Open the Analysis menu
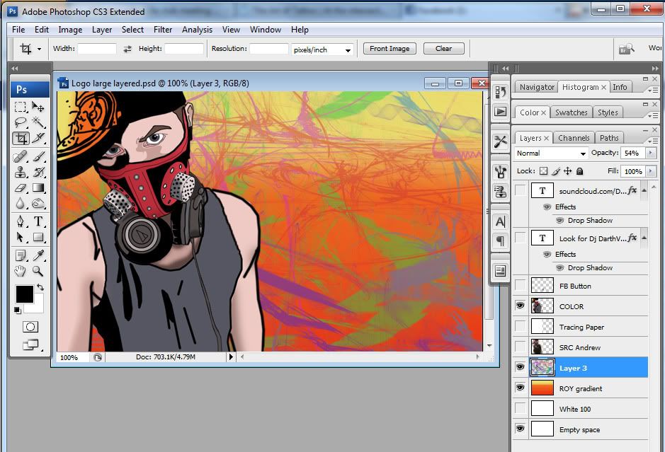665x452 pixels. coord(197,30)
